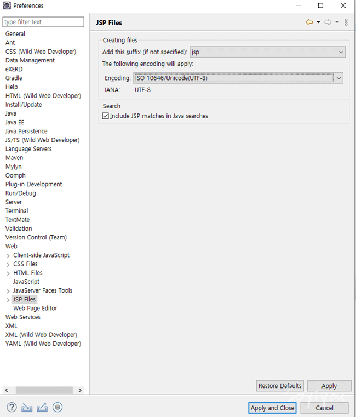
Task: Open the forward history dropdown arrow
Action: pyautogui.click(x=337, y=22)
